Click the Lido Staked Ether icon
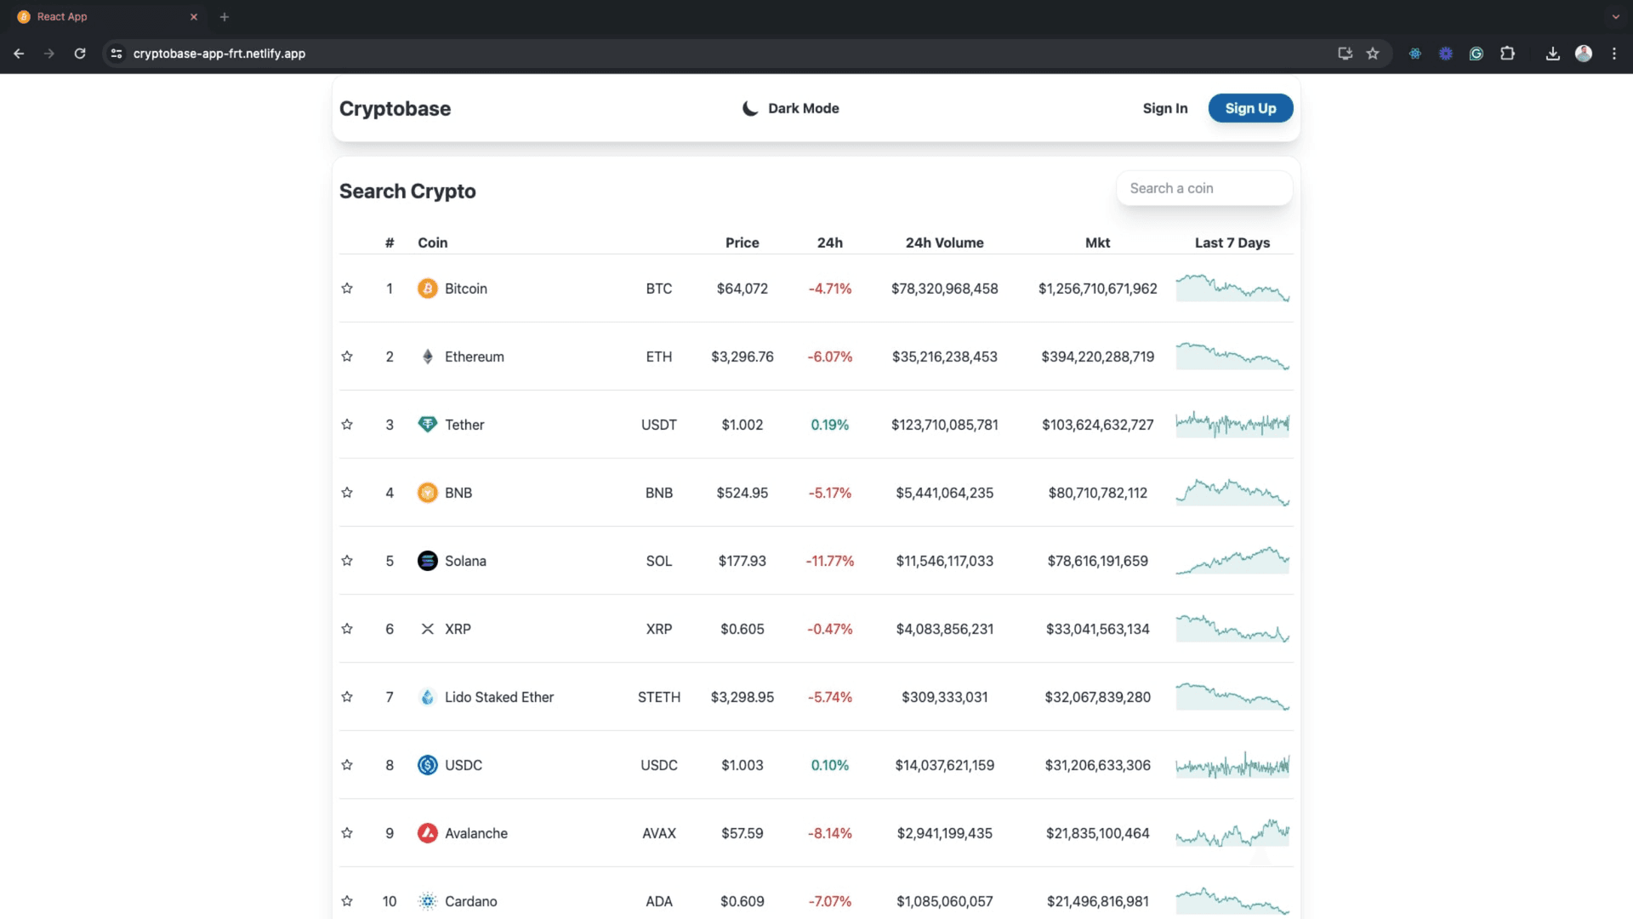Viewport: 1633px width, 919px height. pyautogui.click(x=427, y=697)
